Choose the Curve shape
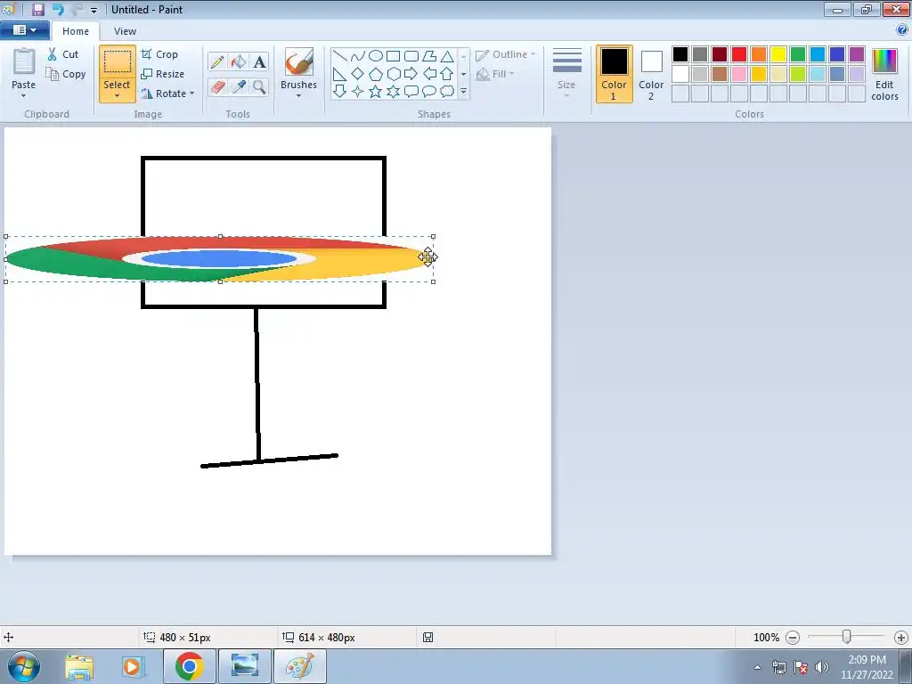912x684 pixels. pyautogui.click(x=358, y=56)
